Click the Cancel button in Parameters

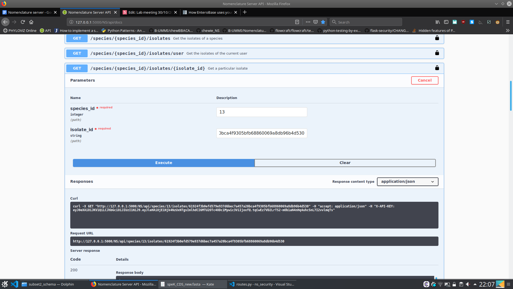pyautogui.click(x=425, y=80)
